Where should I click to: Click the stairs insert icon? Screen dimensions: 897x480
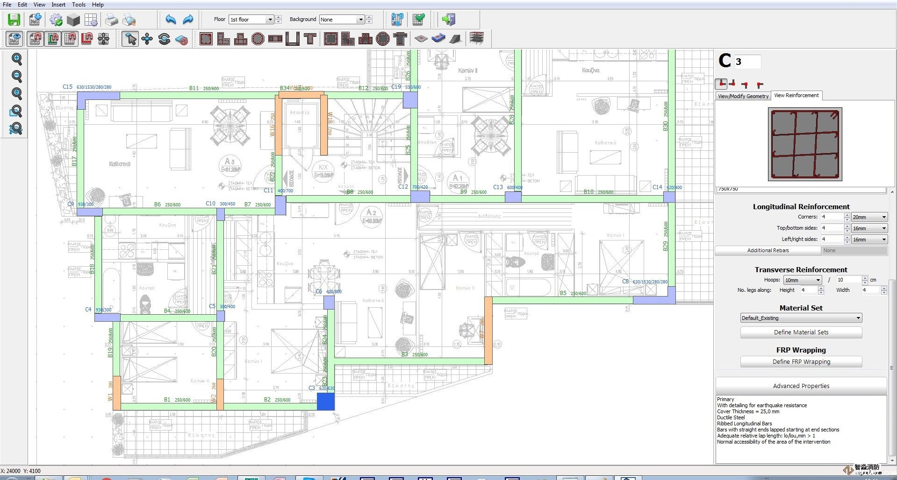455,39
